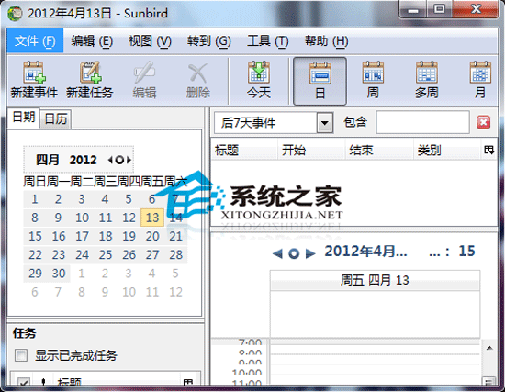Click the 周五 四月 13 day column header

coord(375,280)
